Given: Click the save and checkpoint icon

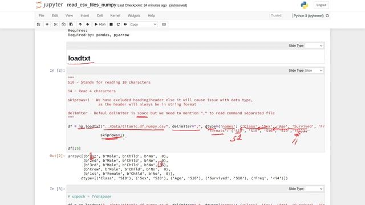Looking at the screenshot, I should 38,24.
